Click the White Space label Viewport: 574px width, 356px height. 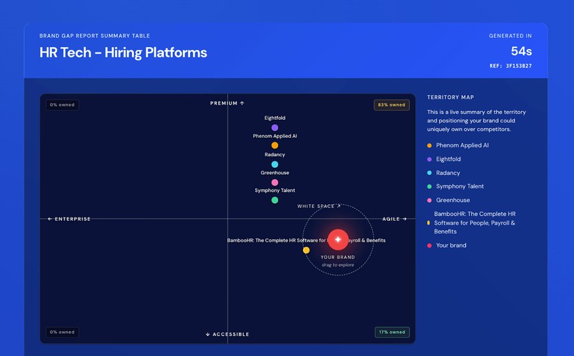319,206
